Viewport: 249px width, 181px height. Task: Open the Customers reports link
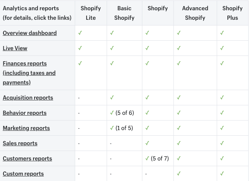coord(27,159)
